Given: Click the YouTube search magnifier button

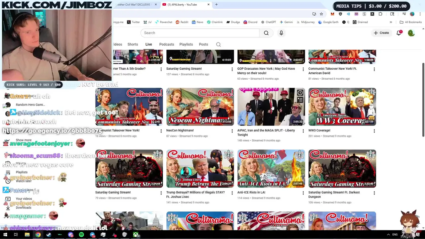Looking at the screenshot, I should coord(266,33).
